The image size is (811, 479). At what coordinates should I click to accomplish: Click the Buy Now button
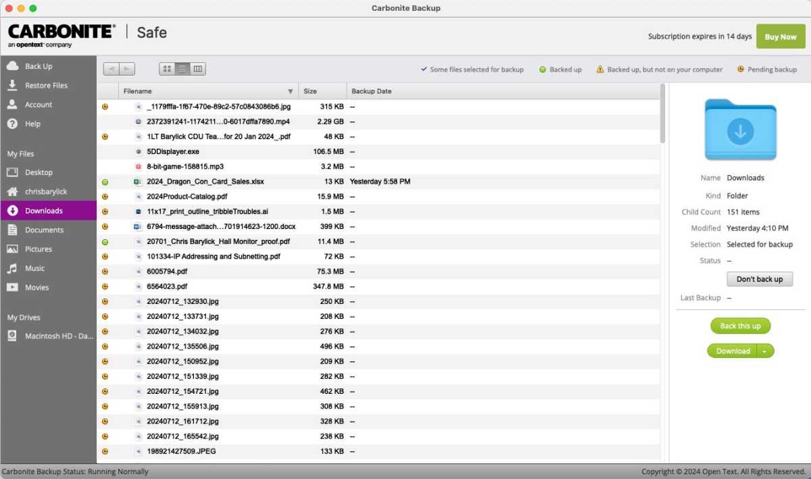point(781,36)
